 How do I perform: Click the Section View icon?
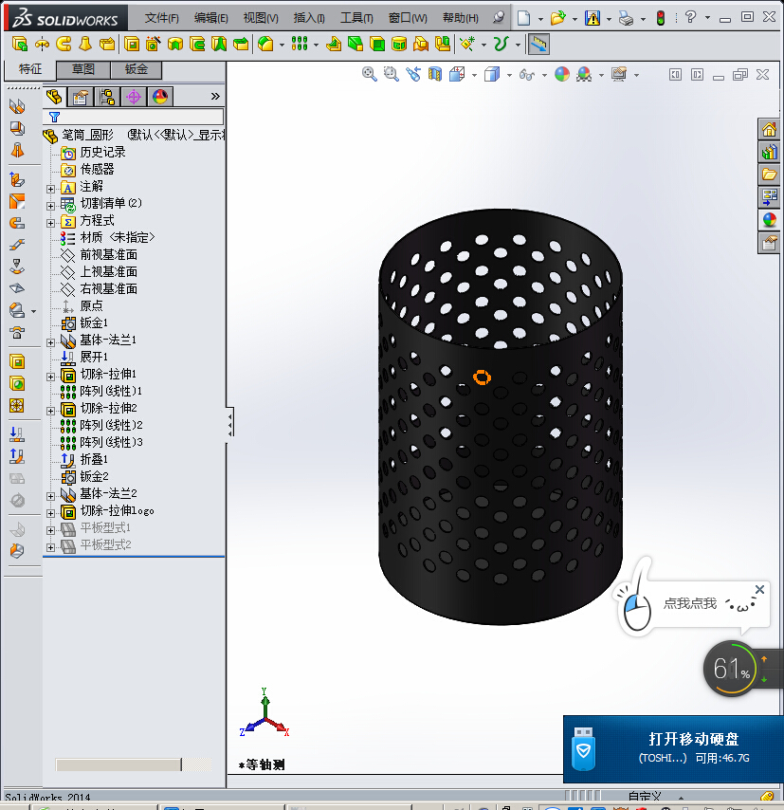point(435,74)
